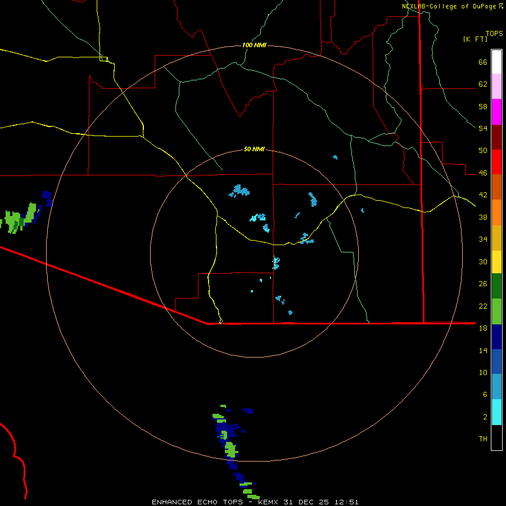Click the white swatch in the tops legend
This screenshot has width=506, height=506.
[496, 62]
